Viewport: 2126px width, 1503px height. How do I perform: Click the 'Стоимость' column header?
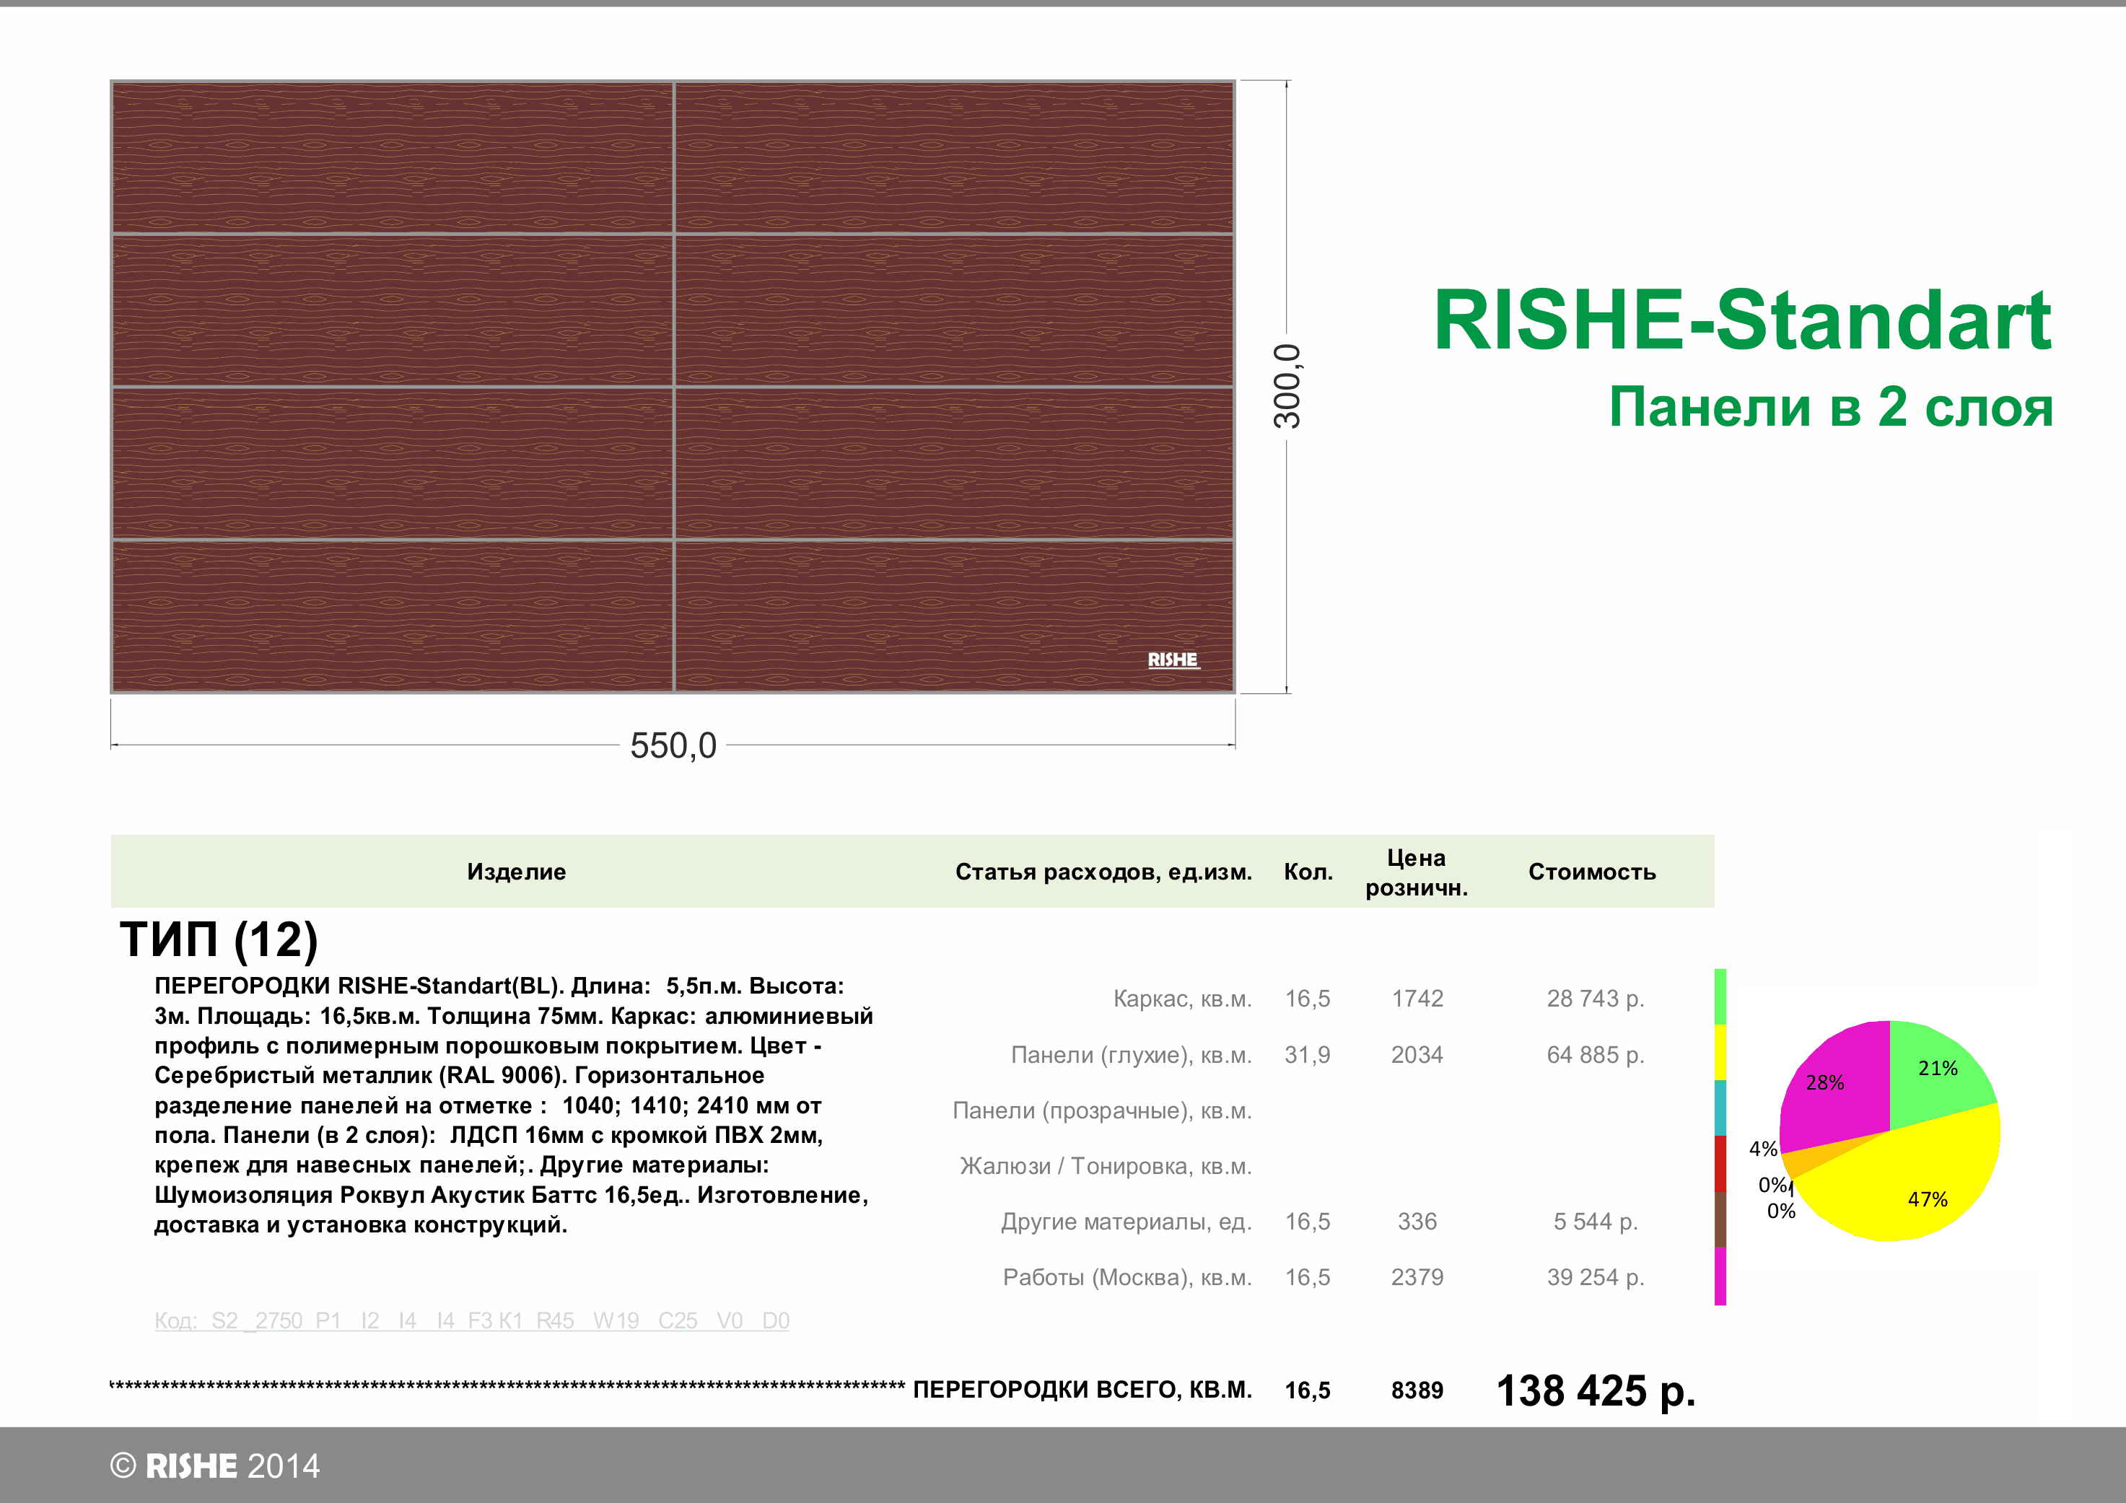[x=1592, y=872]
